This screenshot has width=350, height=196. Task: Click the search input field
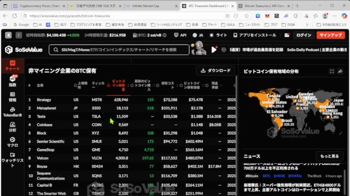[119, 50]
